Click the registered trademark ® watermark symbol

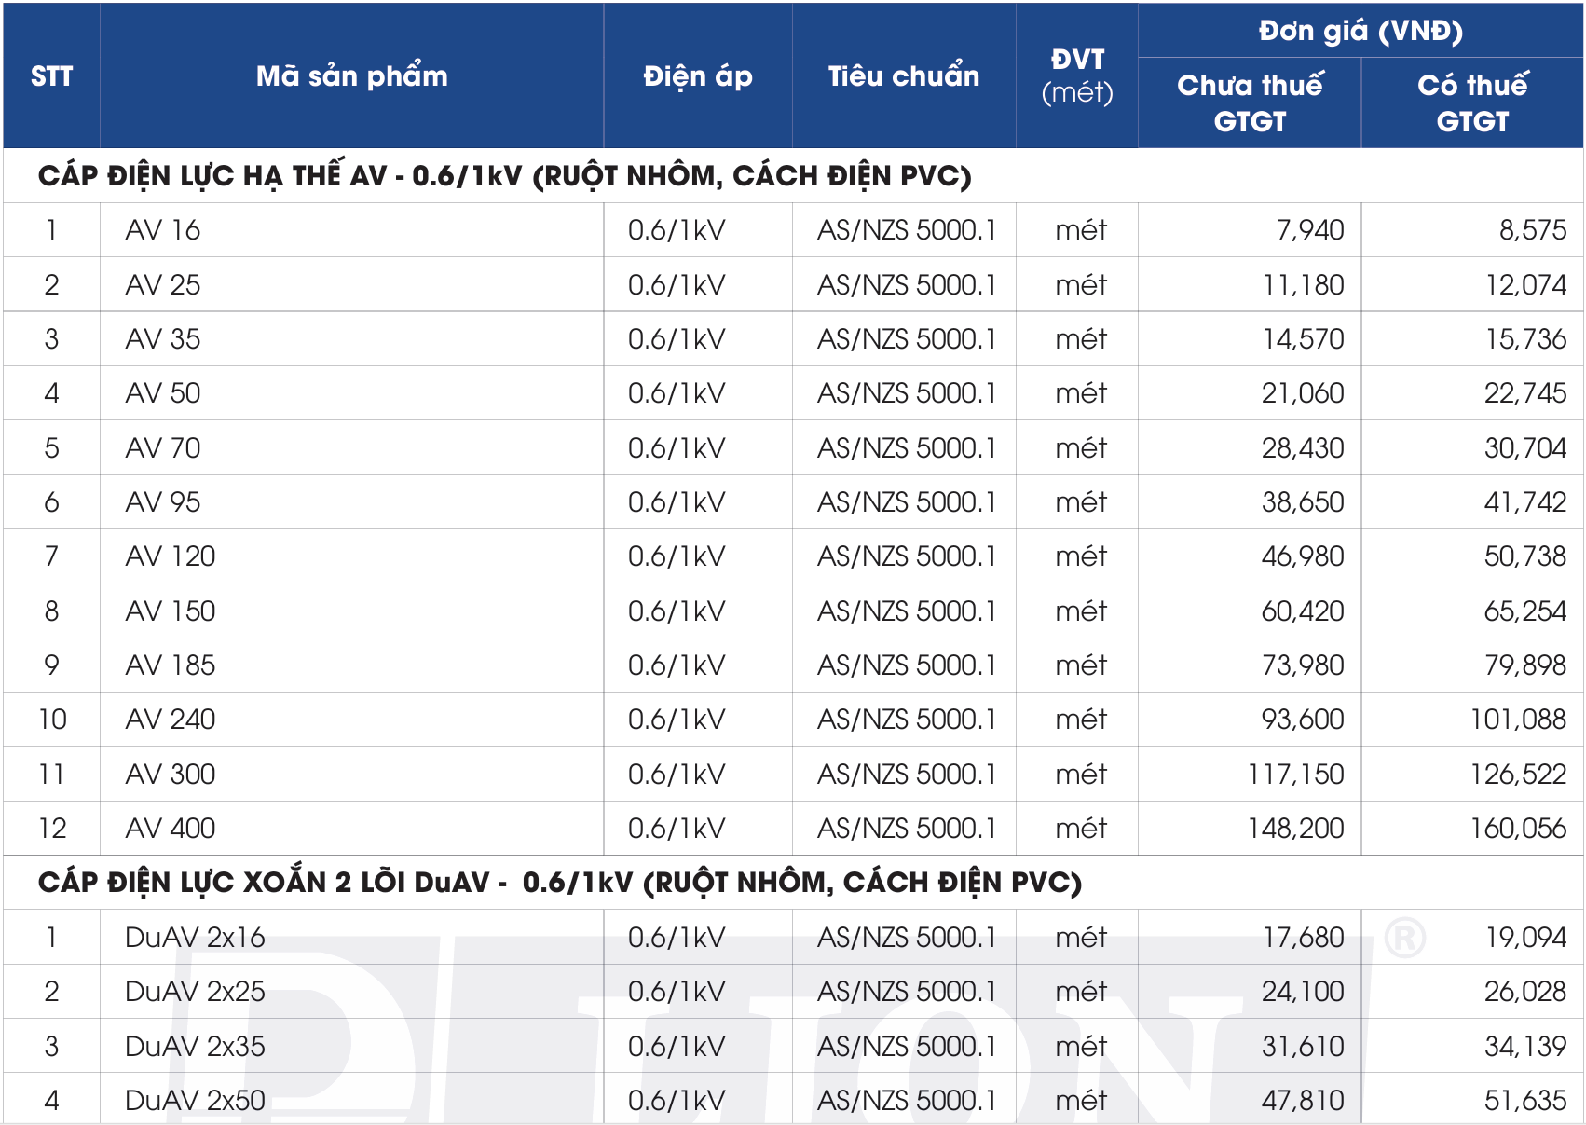pyautogui.click(x=1404, y=937)
